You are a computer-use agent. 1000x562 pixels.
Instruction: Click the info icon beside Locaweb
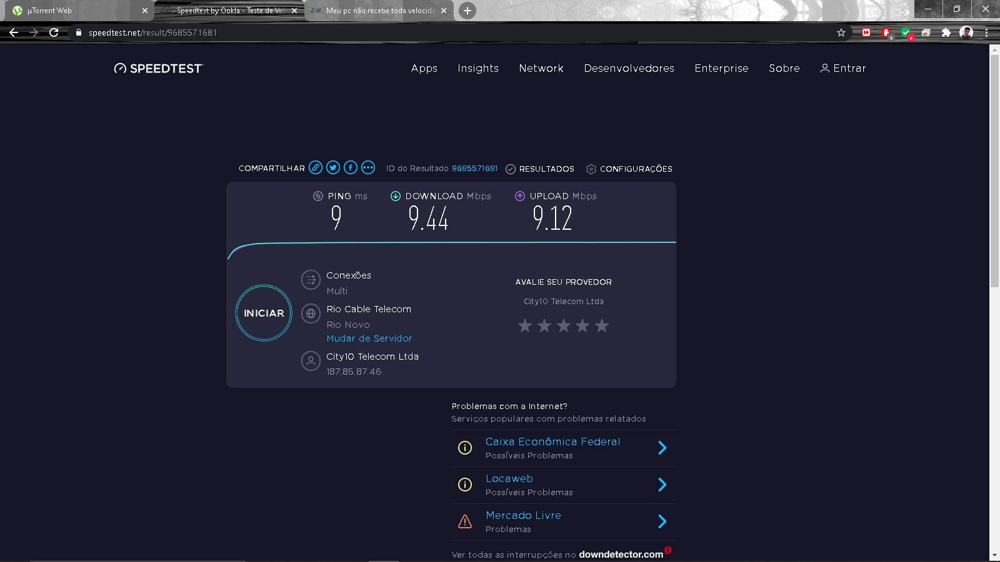click(x=465, y=485)
